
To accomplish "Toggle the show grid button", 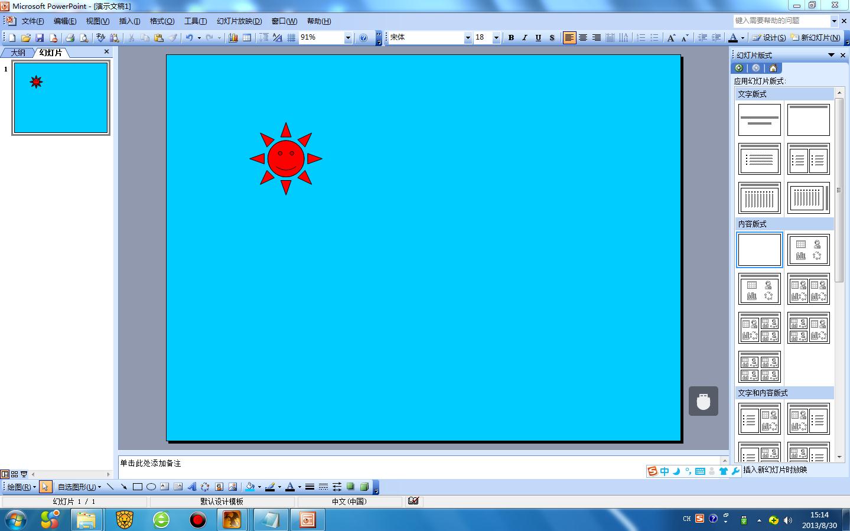I will click(x=291, y=38).
